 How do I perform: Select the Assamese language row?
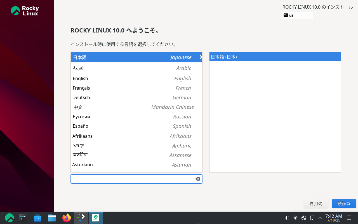[x=136, y=155]
